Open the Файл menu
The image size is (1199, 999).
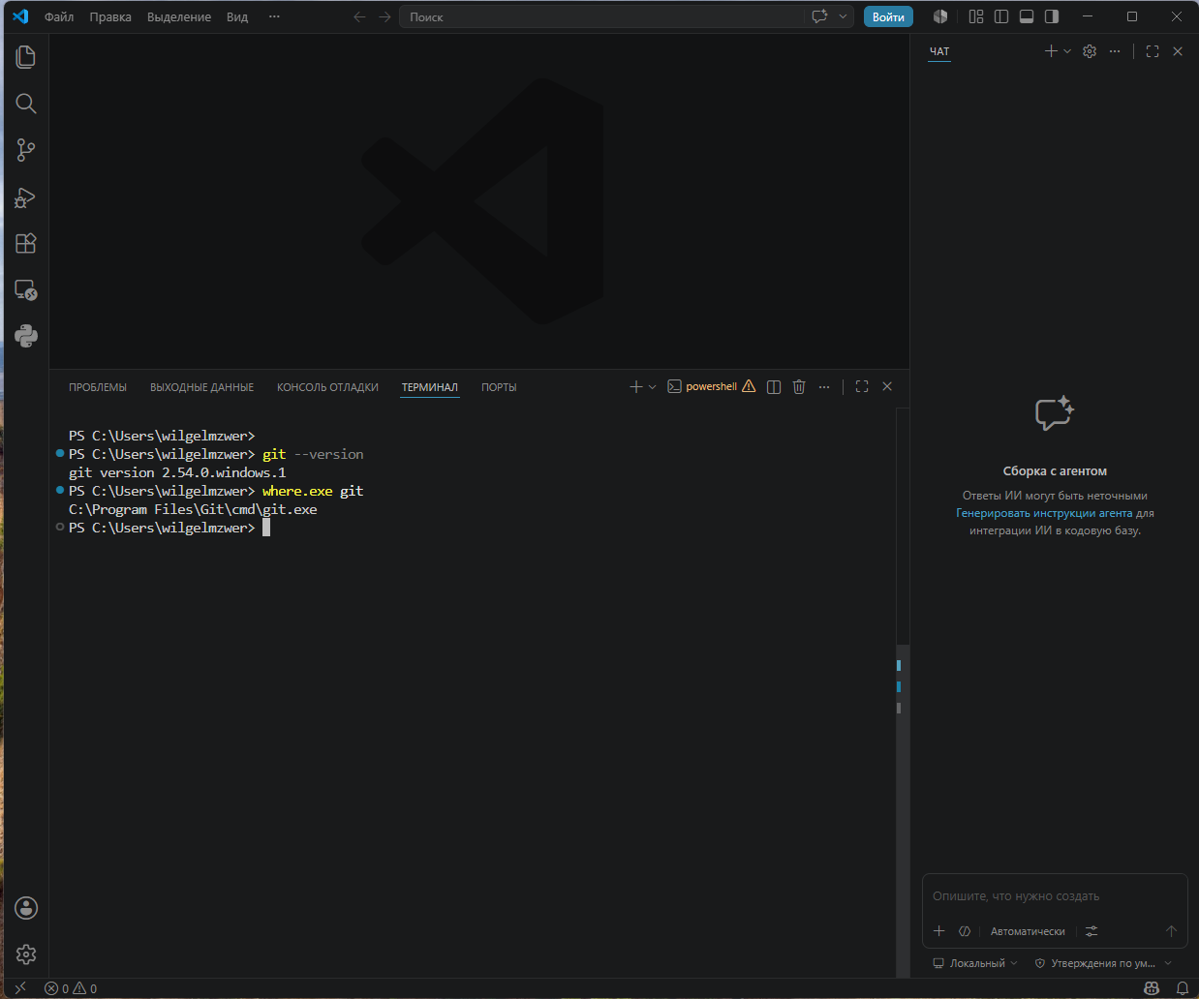(59, 16)
